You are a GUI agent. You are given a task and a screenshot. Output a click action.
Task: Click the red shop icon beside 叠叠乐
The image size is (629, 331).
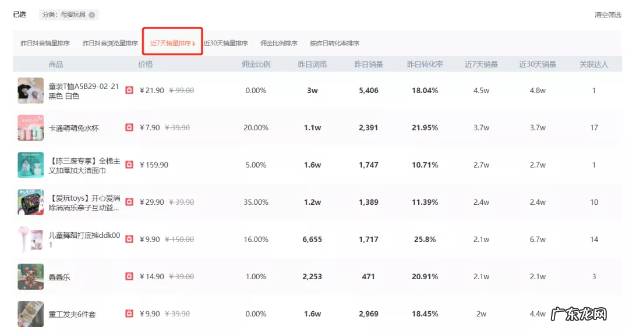coord(129,276)
